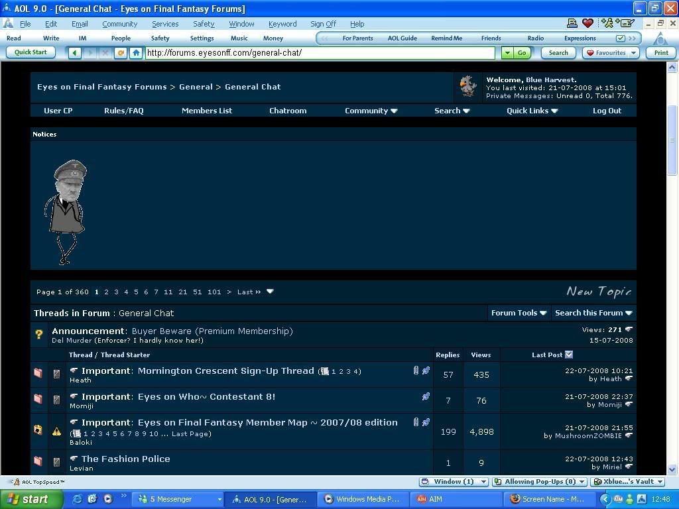Click the Radio toolbar shortcut
Image resolution: width=679 pixels, height=509 pixels.
[536, 38]
